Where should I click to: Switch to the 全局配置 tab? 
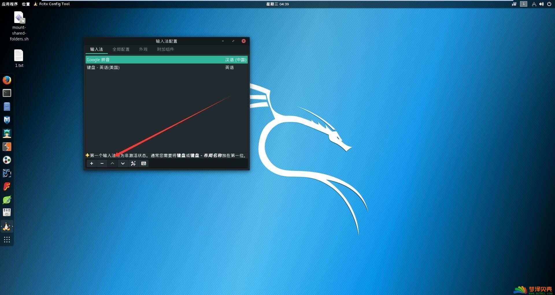121,49
